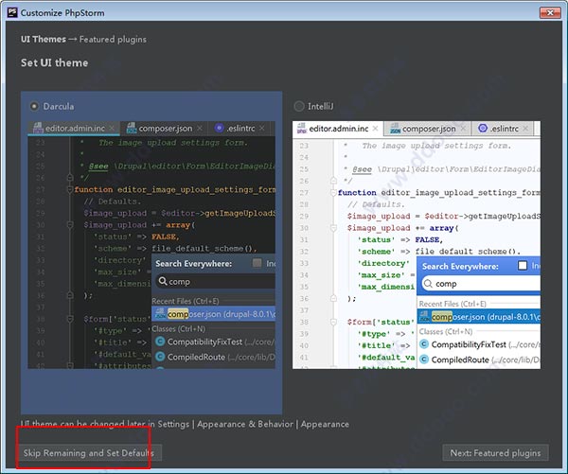The width and height of the screenshot is (568, 474).
Task: Click the fold marker at line 27 in Darcula preview
Action: point(70,189)
